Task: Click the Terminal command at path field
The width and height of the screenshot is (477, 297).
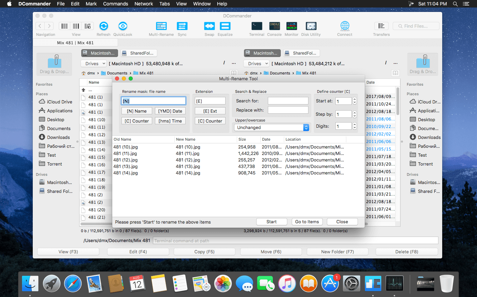Action: click(295, 241)
